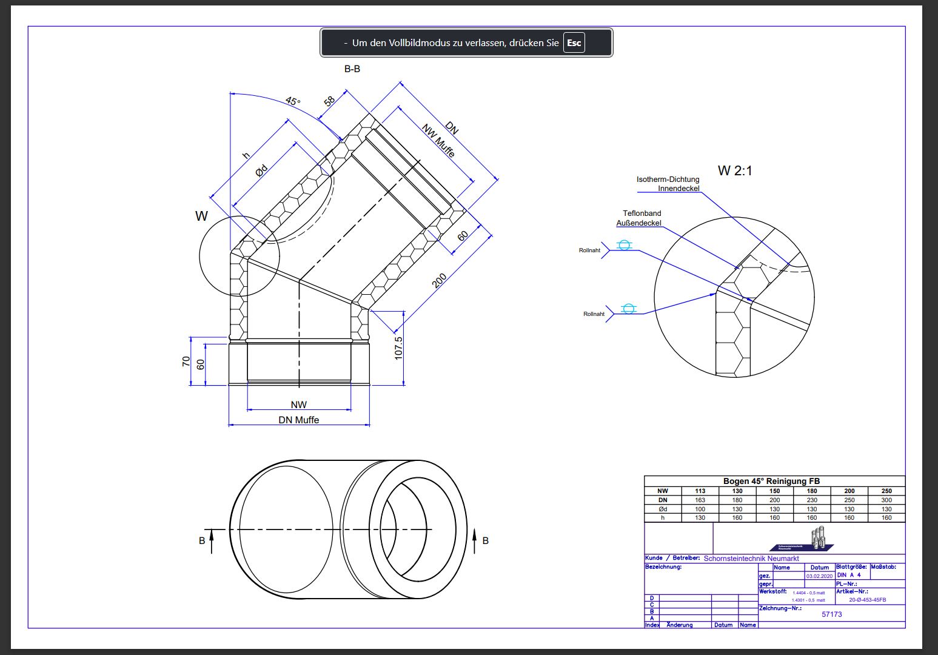Click the left B section arrow
Image resolution: width=938 pixels, height=655 pixels.
point(212,541)
